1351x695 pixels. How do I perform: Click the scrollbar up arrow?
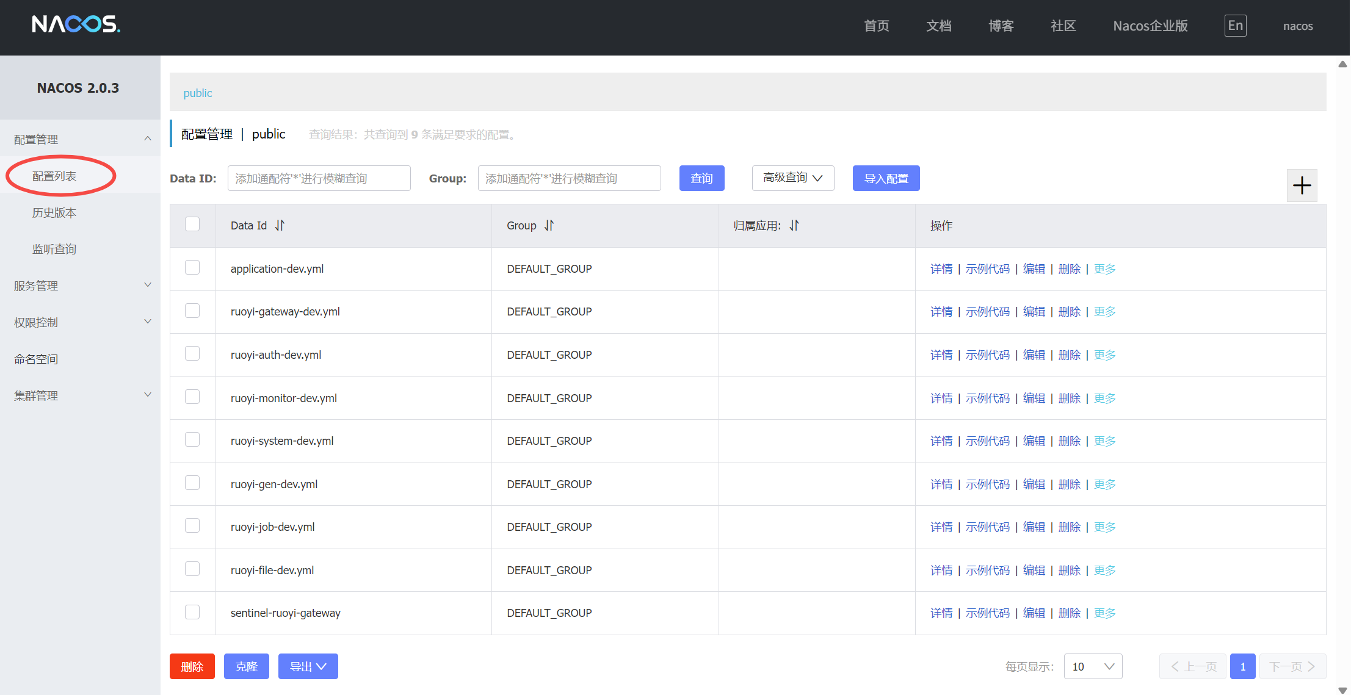pyautogui.click(x=1342, y=64)
